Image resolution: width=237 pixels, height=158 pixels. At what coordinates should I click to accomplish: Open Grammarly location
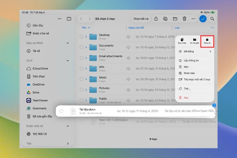36,108
